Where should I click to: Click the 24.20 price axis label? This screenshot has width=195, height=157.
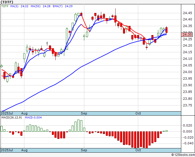click(188, 45)
